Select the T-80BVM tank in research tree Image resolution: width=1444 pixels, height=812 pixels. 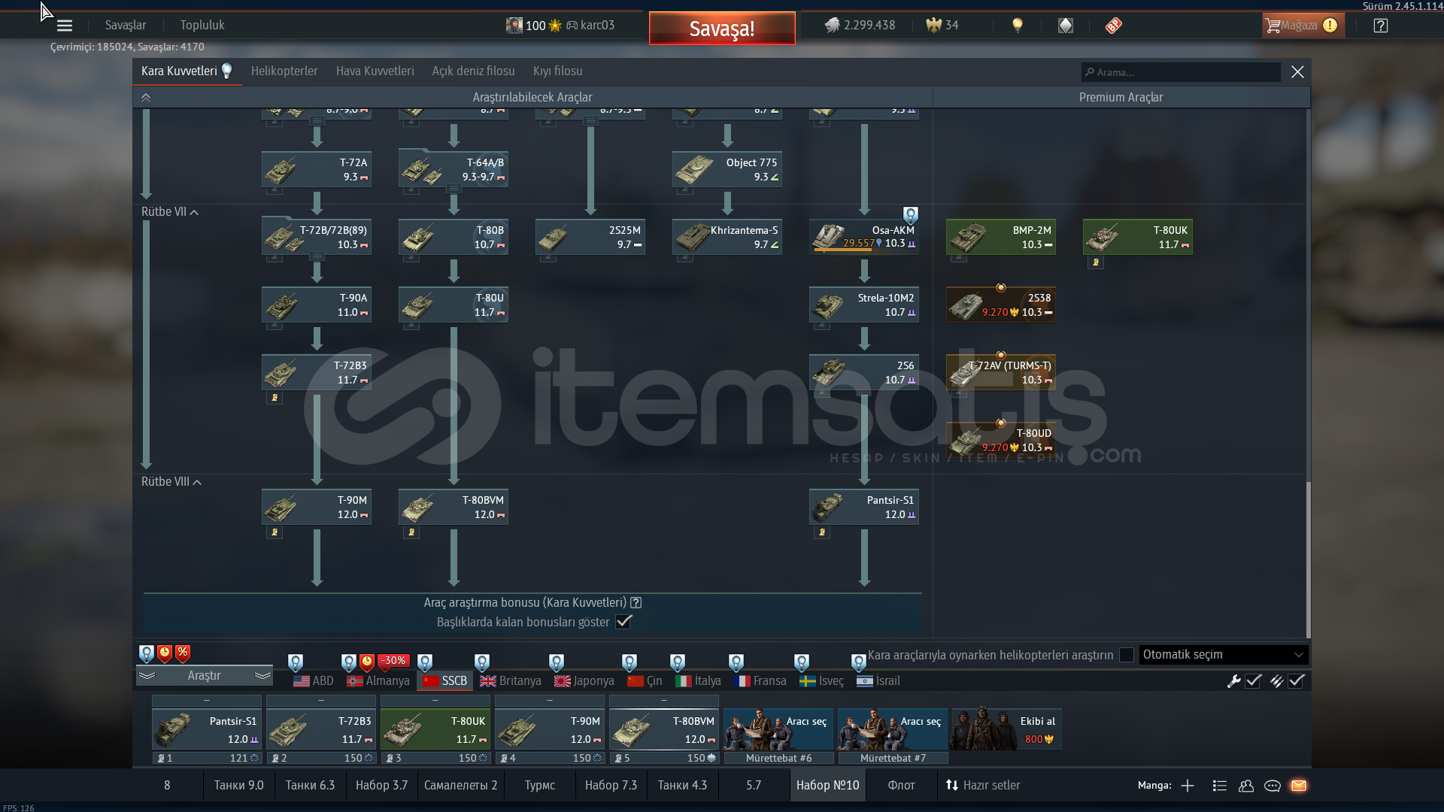coord(454,507)
